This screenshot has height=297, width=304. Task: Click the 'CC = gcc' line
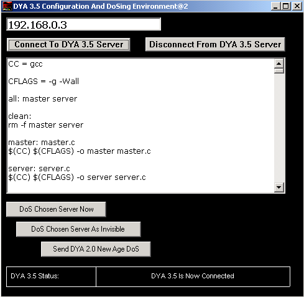(x=25, y=64)
